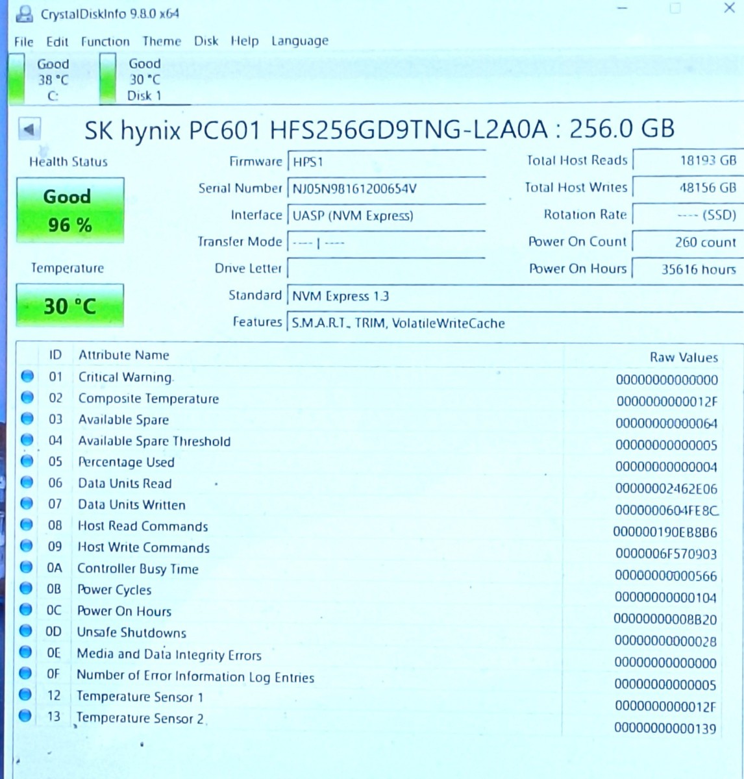Click the Rotation Rate value (SSD)
This screenshot has height=779, width=744.
(x=687, y=215)
